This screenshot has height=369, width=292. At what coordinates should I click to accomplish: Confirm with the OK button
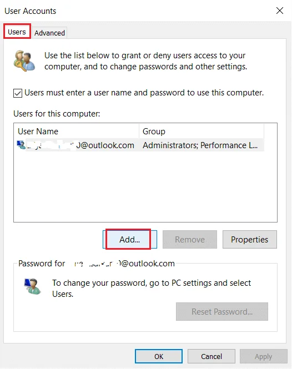pos(159,356)
